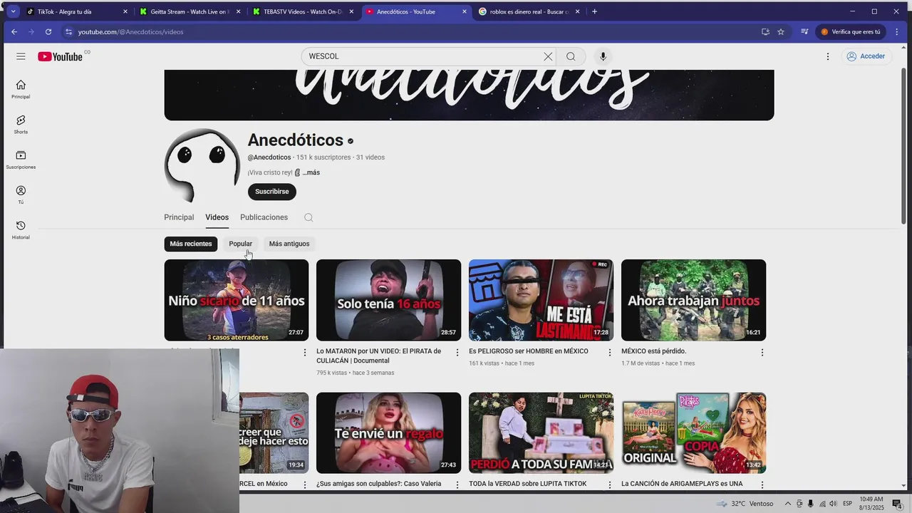Go back with browser back arrow

click(14, 32)
